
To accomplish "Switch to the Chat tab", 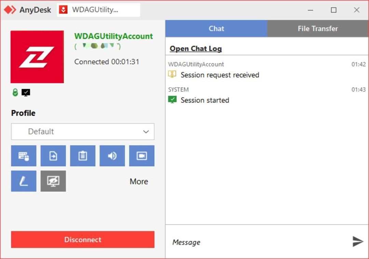I will point(216,28).
